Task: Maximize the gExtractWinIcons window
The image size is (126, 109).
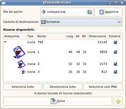Action: coord(116,3)
